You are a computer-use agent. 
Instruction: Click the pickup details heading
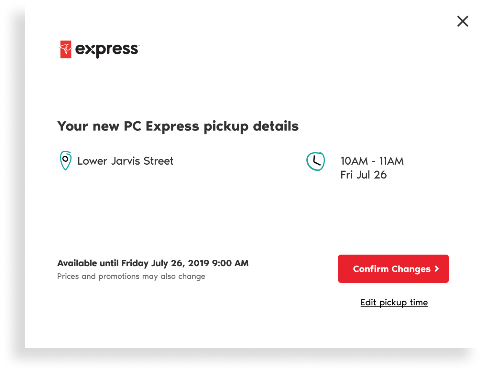click(178, 126)
